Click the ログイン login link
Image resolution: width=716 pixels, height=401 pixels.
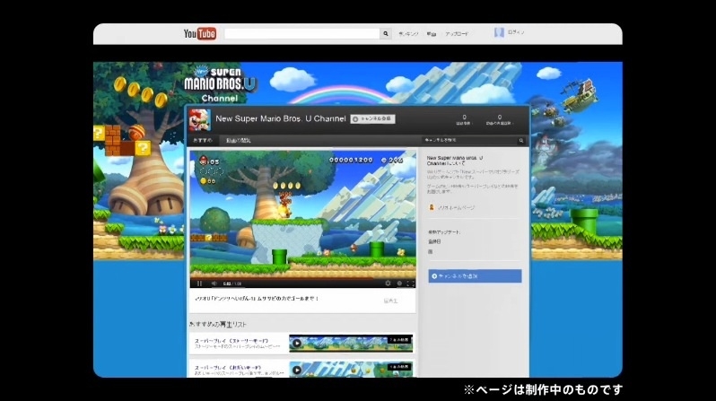(516, 32)
